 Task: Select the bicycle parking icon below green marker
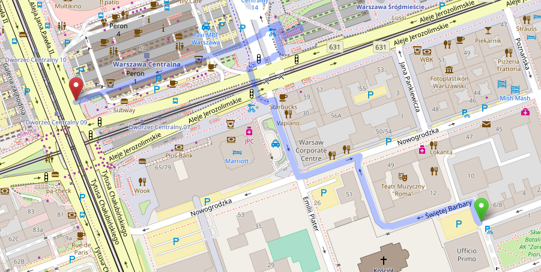coord(489,229)
